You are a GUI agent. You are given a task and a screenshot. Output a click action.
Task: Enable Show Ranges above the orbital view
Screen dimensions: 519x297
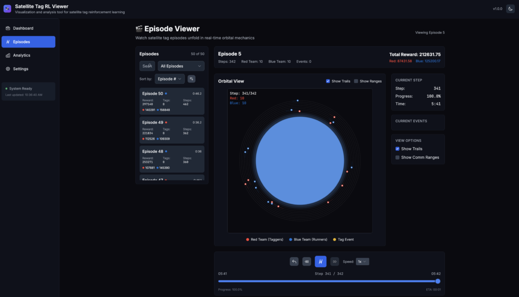(x=356, y=81)
